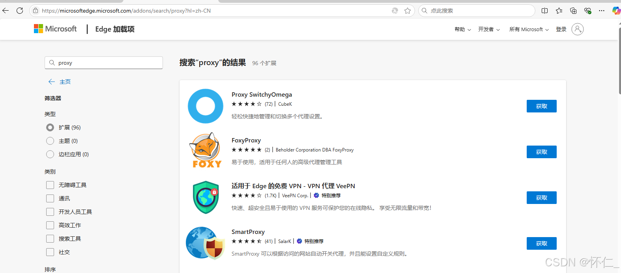Click the 登录 sign-in link
The width and height of the screenshot is (621, 273).
click(561, 29)
